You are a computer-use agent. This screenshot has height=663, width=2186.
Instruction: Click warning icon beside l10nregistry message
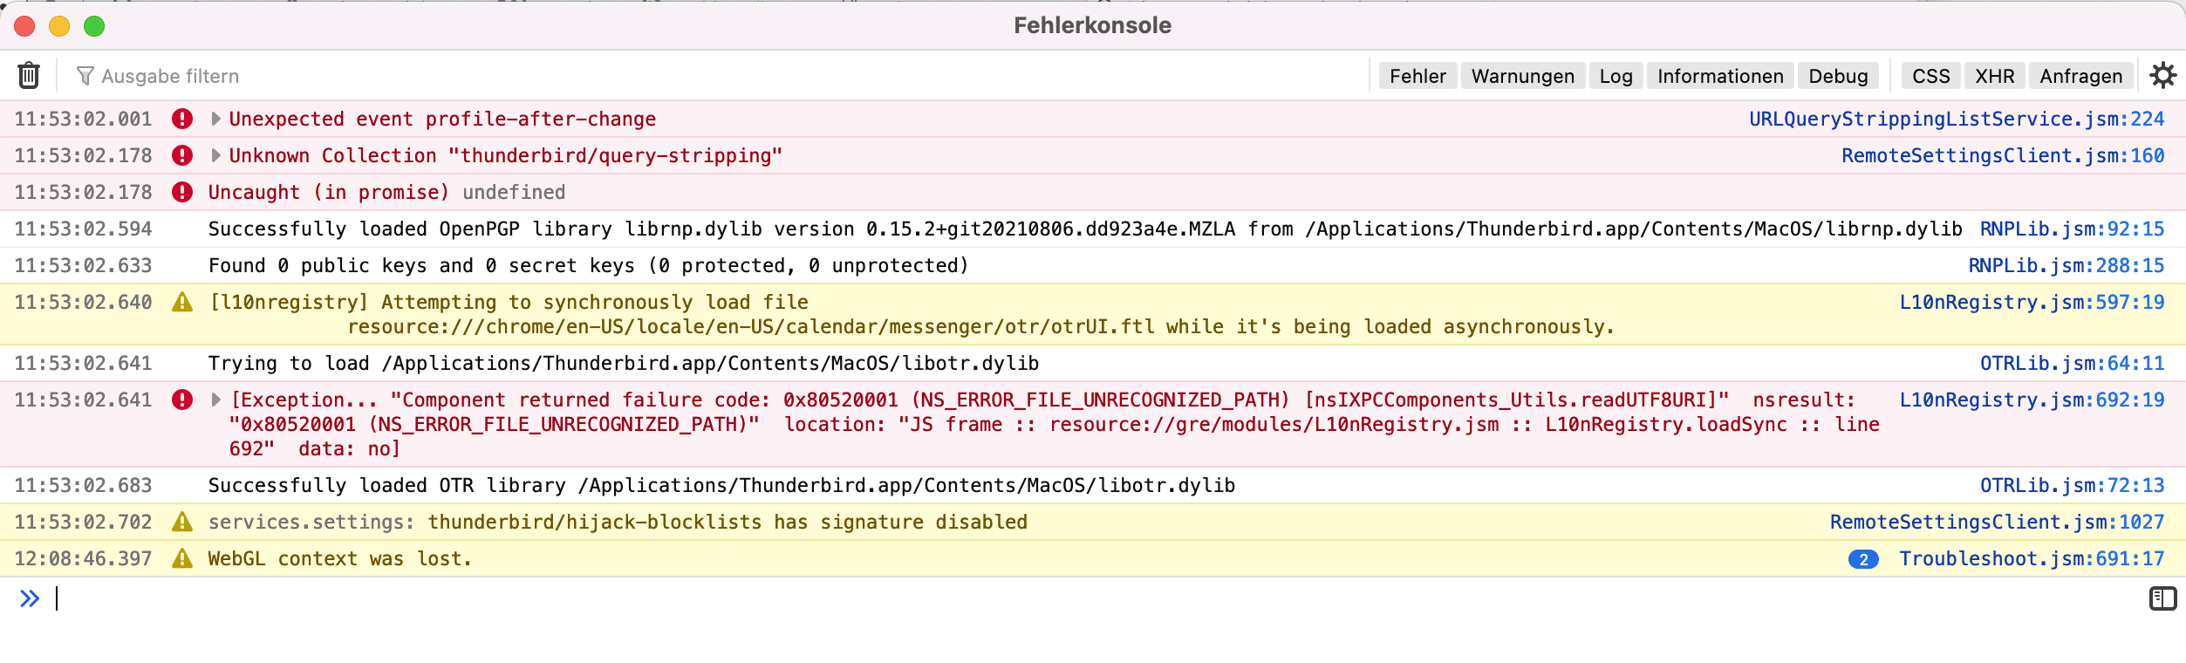point(182,303)
